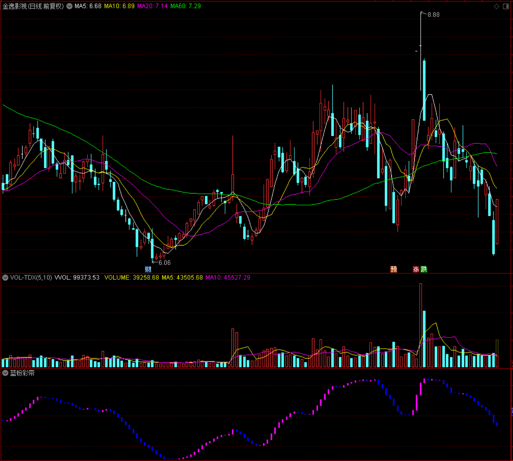This screenshot has width=513, height=461.
Task: Select the MA10: 6.89 label
Action: pyautogui.click(x=119, y=6)
